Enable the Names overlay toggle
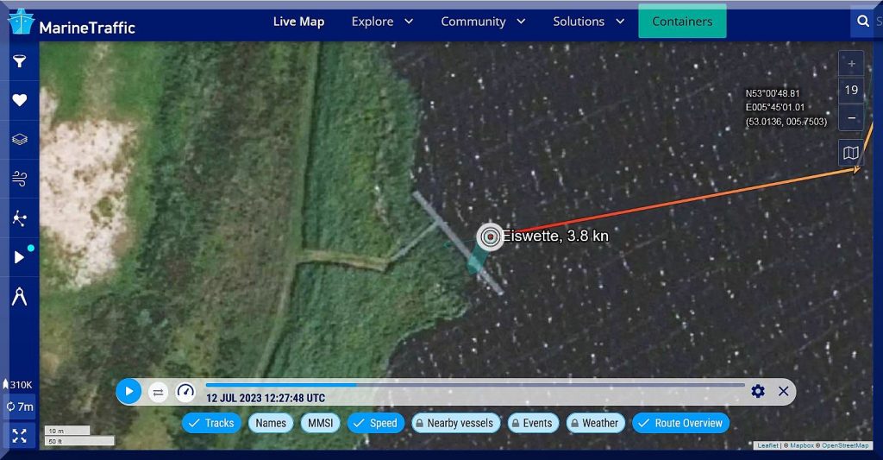883x460 pixels. coord(270,423)
